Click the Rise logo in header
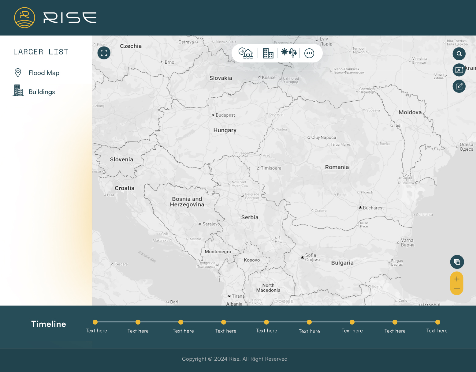Screen dimensions: 476x372 (x=55, y=18)
